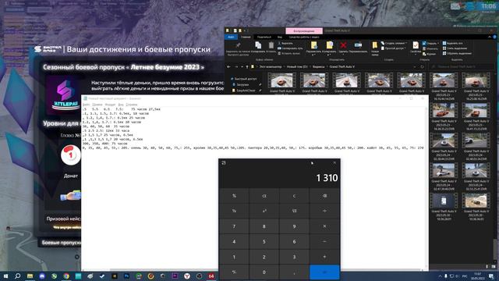This screenshot has width=499, height=281.
Task: Click the Explorer up-one-level arrow
Action: (x=247, y=66)
